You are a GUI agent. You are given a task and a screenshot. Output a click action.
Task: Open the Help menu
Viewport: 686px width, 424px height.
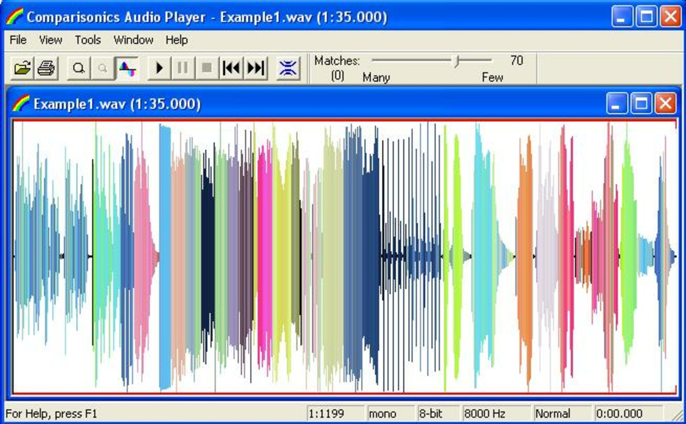pos(177,40)
